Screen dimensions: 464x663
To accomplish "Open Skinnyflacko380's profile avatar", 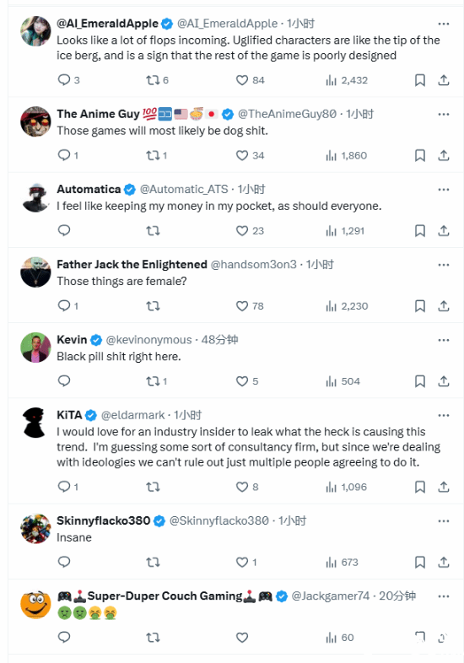I will coord(35,529).
